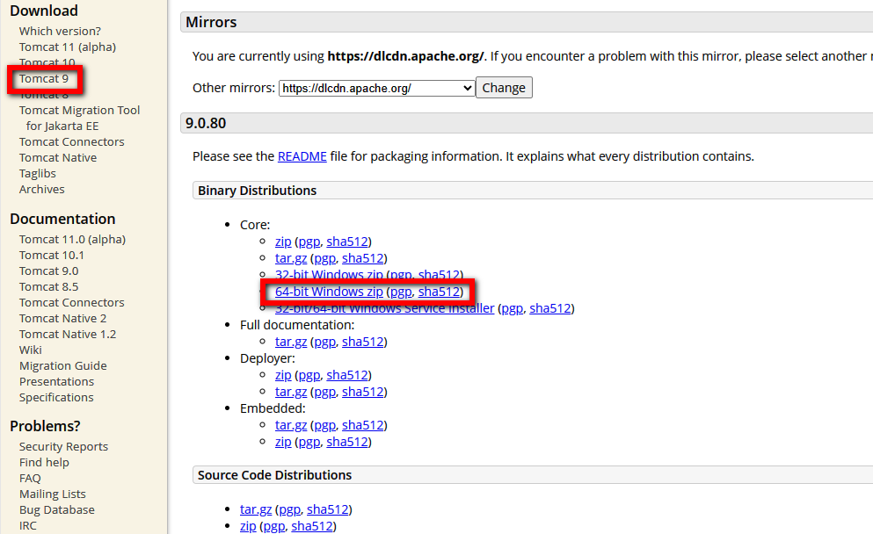873x534 pixels.
Task: Open pgp signature for Core tar.gz
Action: pyautogui.click(x=325, y=258)
